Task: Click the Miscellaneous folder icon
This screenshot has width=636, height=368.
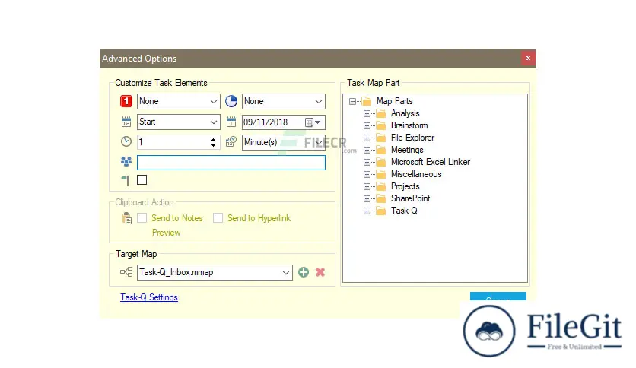Action: click(381, 174)
